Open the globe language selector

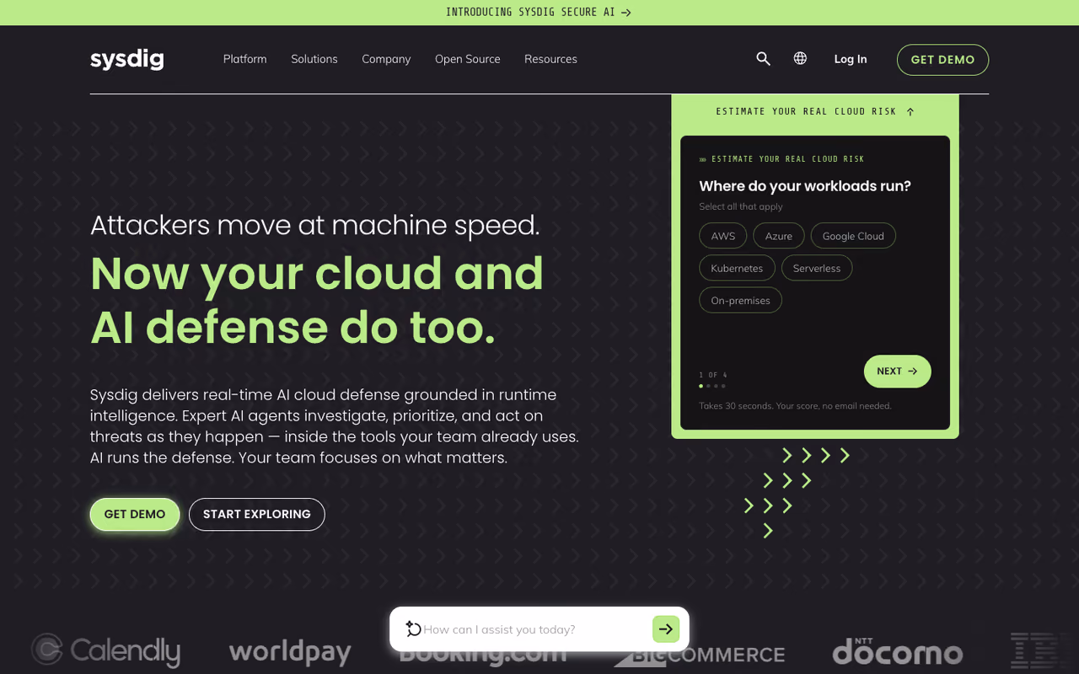pyautogui.click(x=800, y=58)
